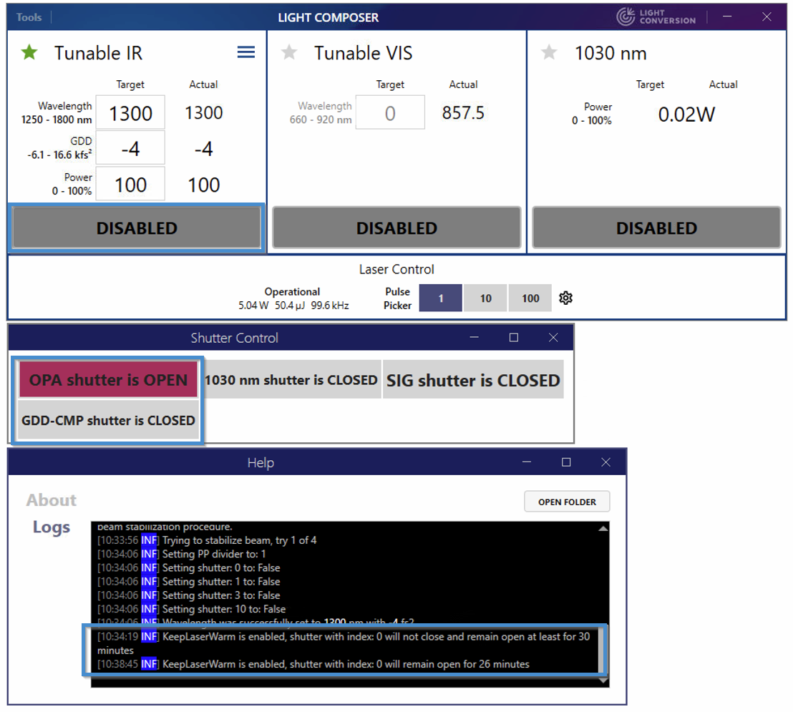Select log entry 'Setting PP divider to: 1'

(x=182, y=554)
